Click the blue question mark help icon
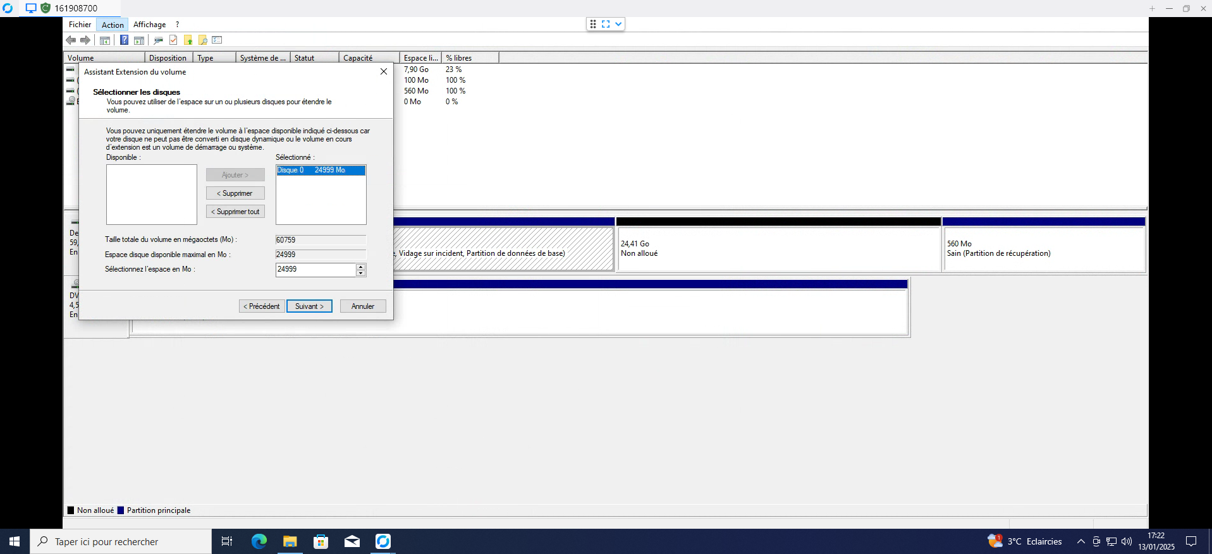This screenshot has width=1212, height=554. [124, 40]
